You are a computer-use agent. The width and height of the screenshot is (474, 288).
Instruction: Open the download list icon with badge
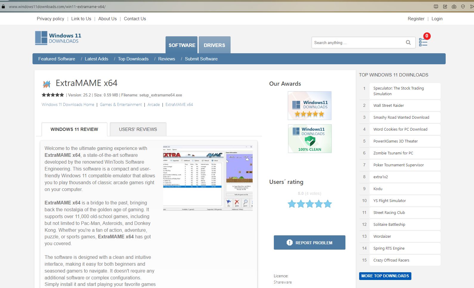423,42
